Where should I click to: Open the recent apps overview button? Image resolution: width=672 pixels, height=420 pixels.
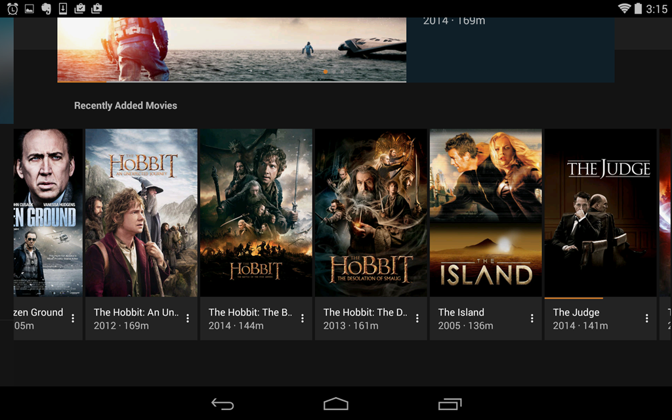[450, 404]
